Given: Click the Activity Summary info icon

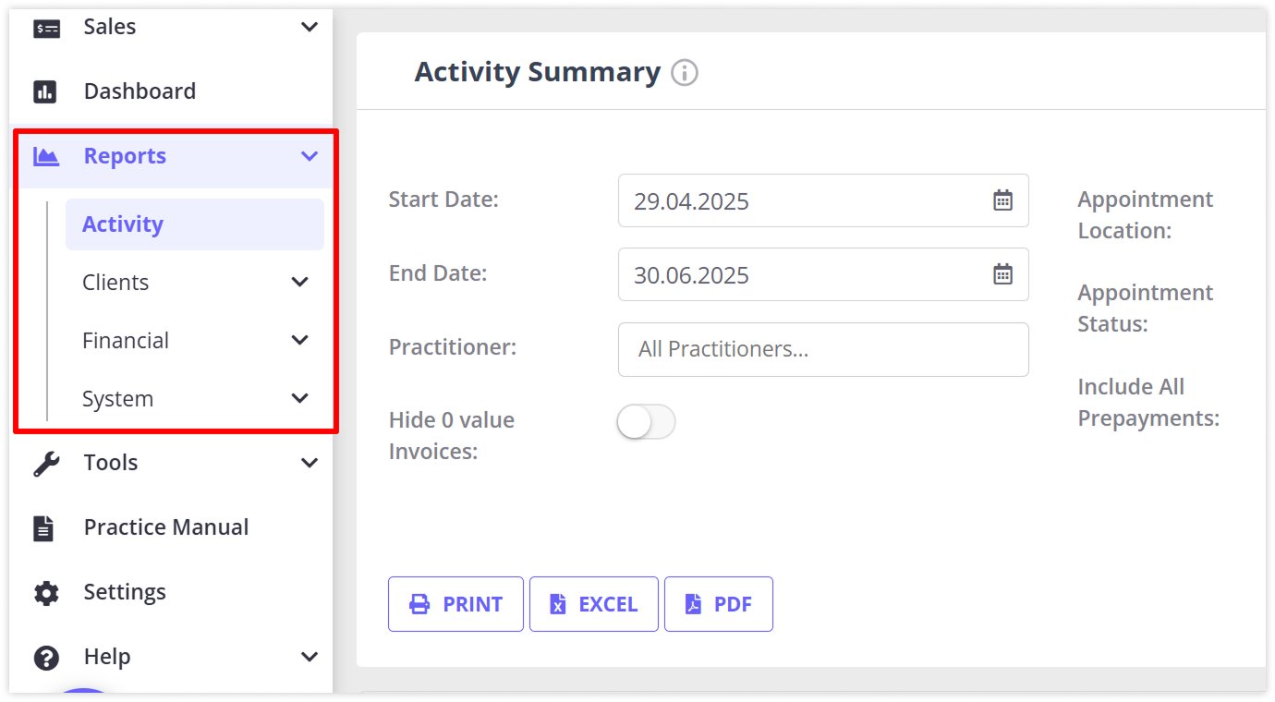Looking at the screenshot, I should point(685,72).
